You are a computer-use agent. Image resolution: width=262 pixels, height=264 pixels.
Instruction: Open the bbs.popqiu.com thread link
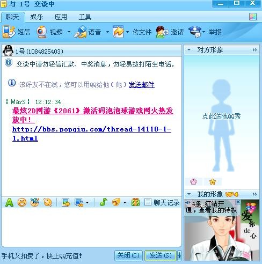[92, 134]
